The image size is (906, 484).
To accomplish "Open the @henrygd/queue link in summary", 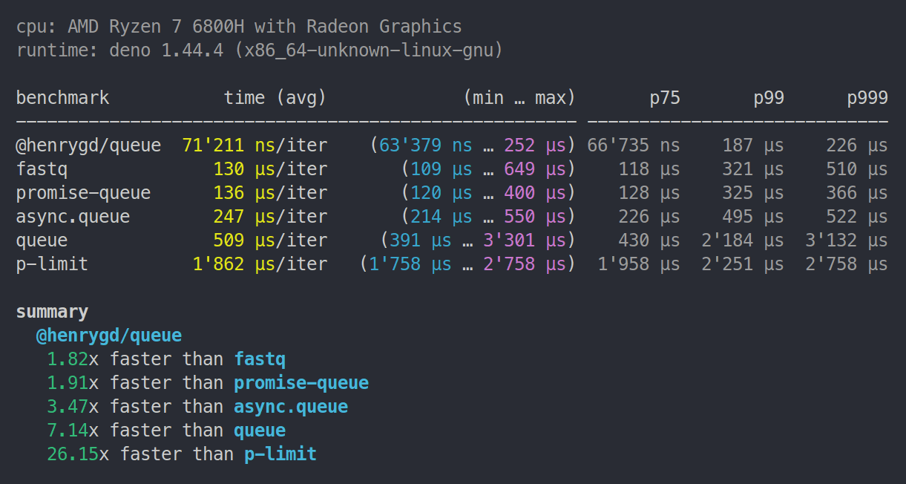I will click(x=109, y=336).
